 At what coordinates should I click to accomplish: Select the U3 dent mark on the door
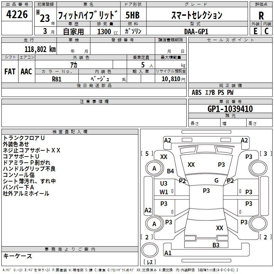[164, 184]
